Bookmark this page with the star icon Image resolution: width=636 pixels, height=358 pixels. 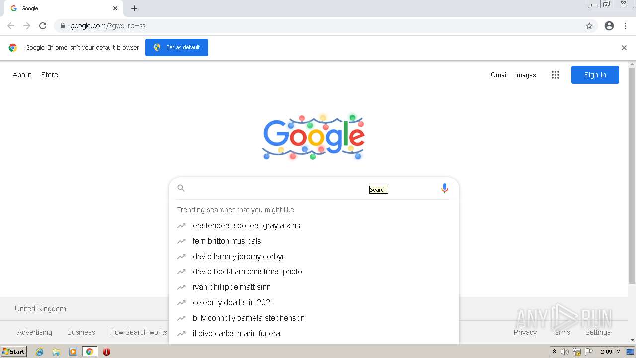coord(589,26)
